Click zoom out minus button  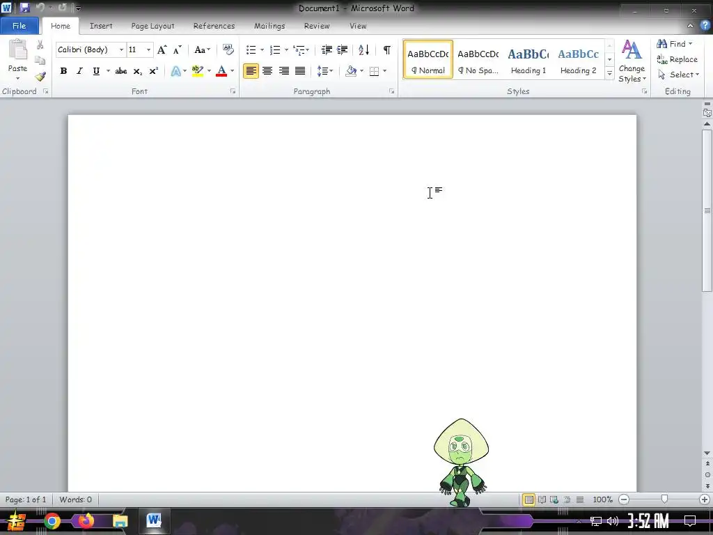625,499
